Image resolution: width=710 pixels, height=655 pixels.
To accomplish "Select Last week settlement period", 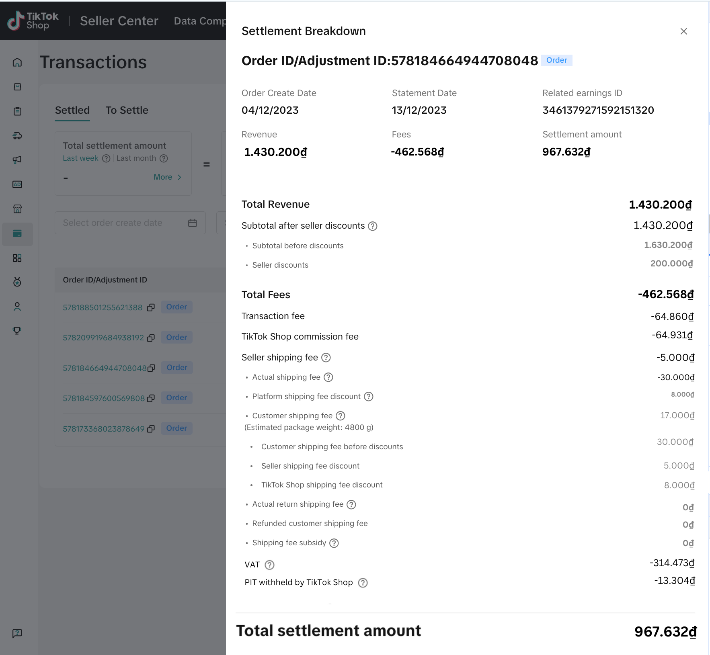I will pyautogui.click(x=80, y=158).
